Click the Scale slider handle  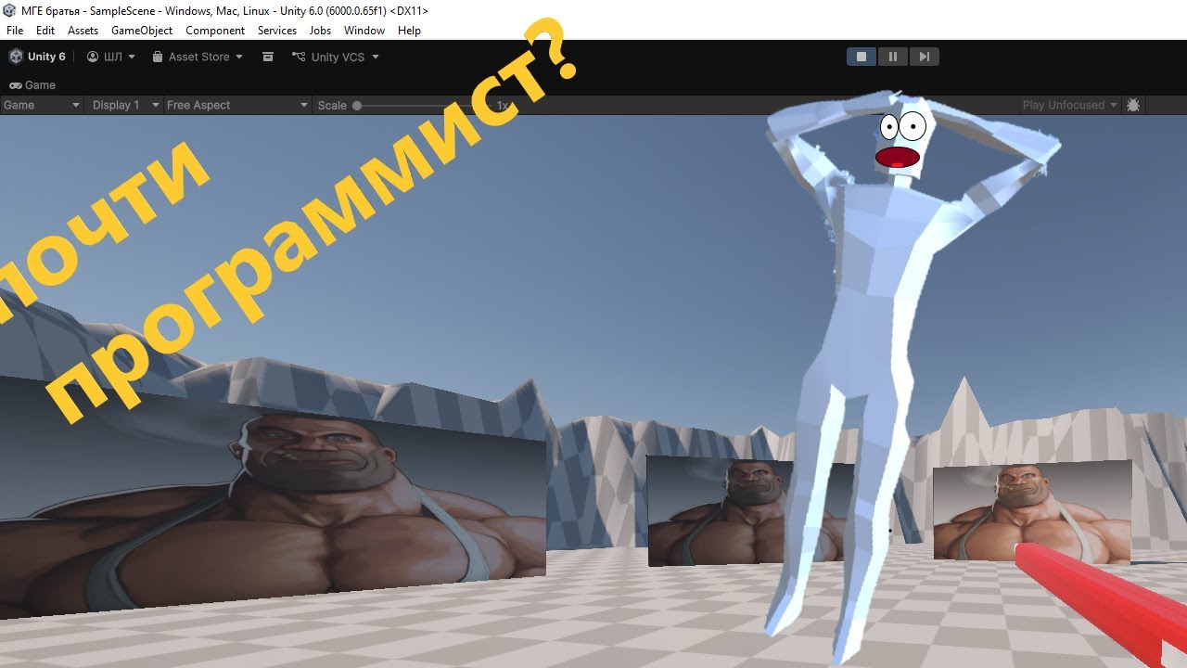[357, 106]
